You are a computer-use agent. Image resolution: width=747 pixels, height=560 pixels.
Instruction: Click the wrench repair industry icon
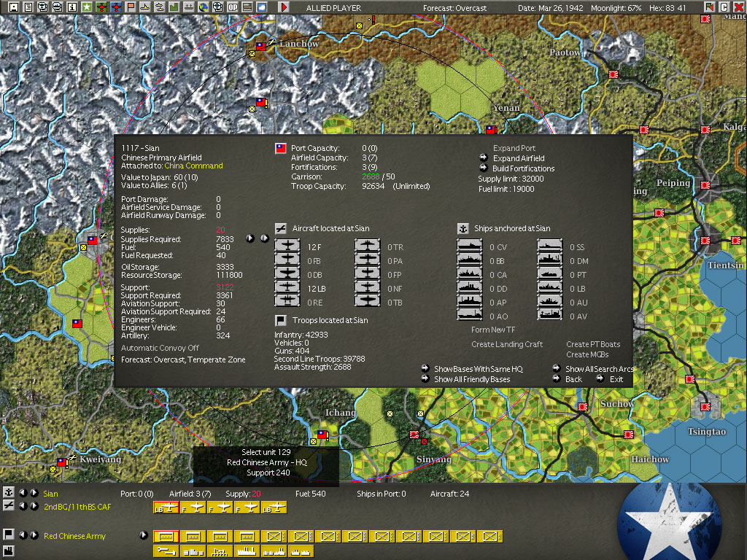(166, 551)
